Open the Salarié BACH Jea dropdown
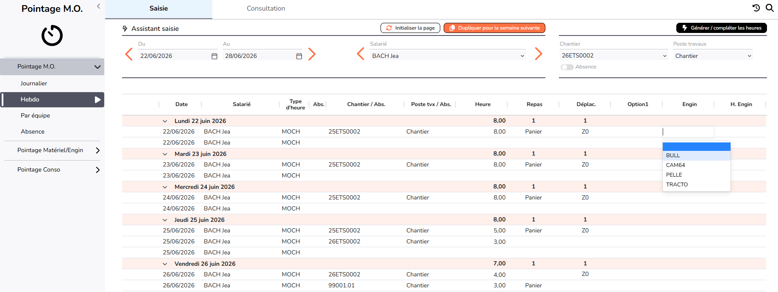 448,56
